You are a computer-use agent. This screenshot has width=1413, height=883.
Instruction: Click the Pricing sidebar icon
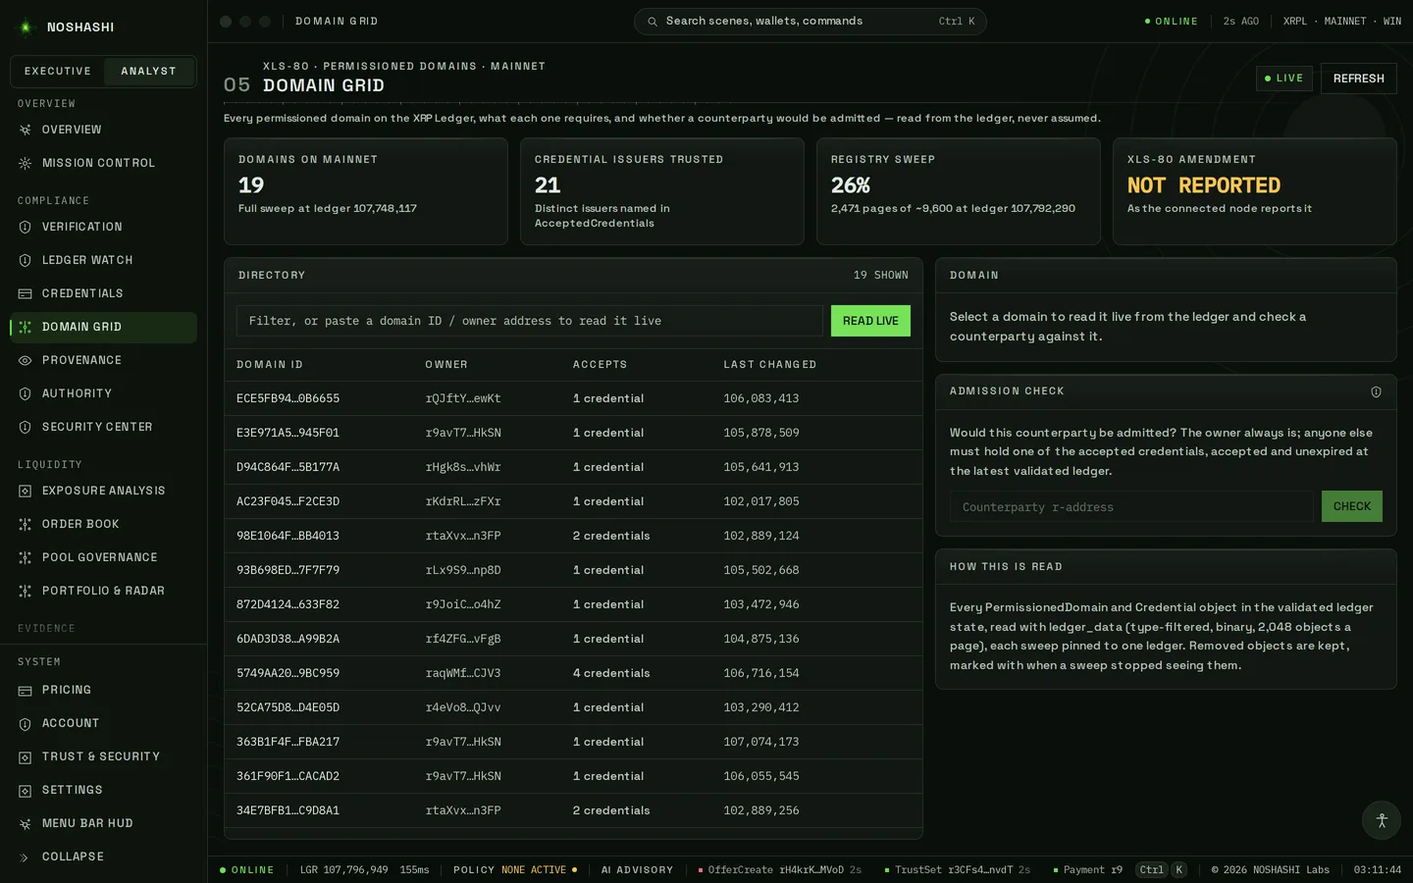point(26,690)
